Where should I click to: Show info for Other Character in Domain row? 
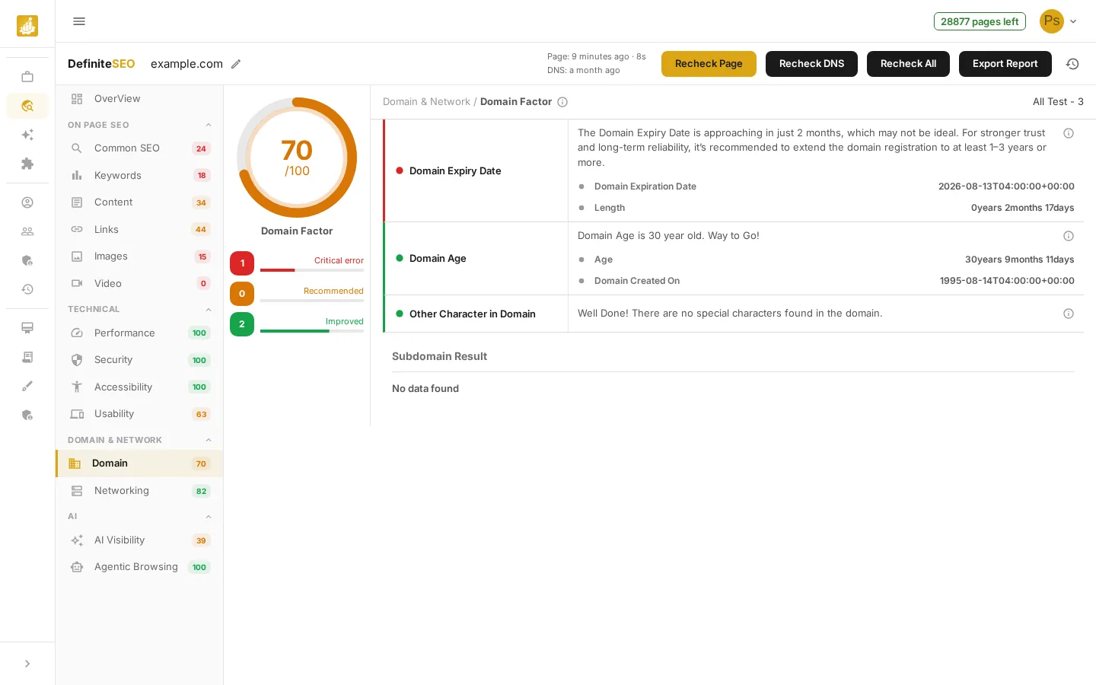tap(1069, 314)
